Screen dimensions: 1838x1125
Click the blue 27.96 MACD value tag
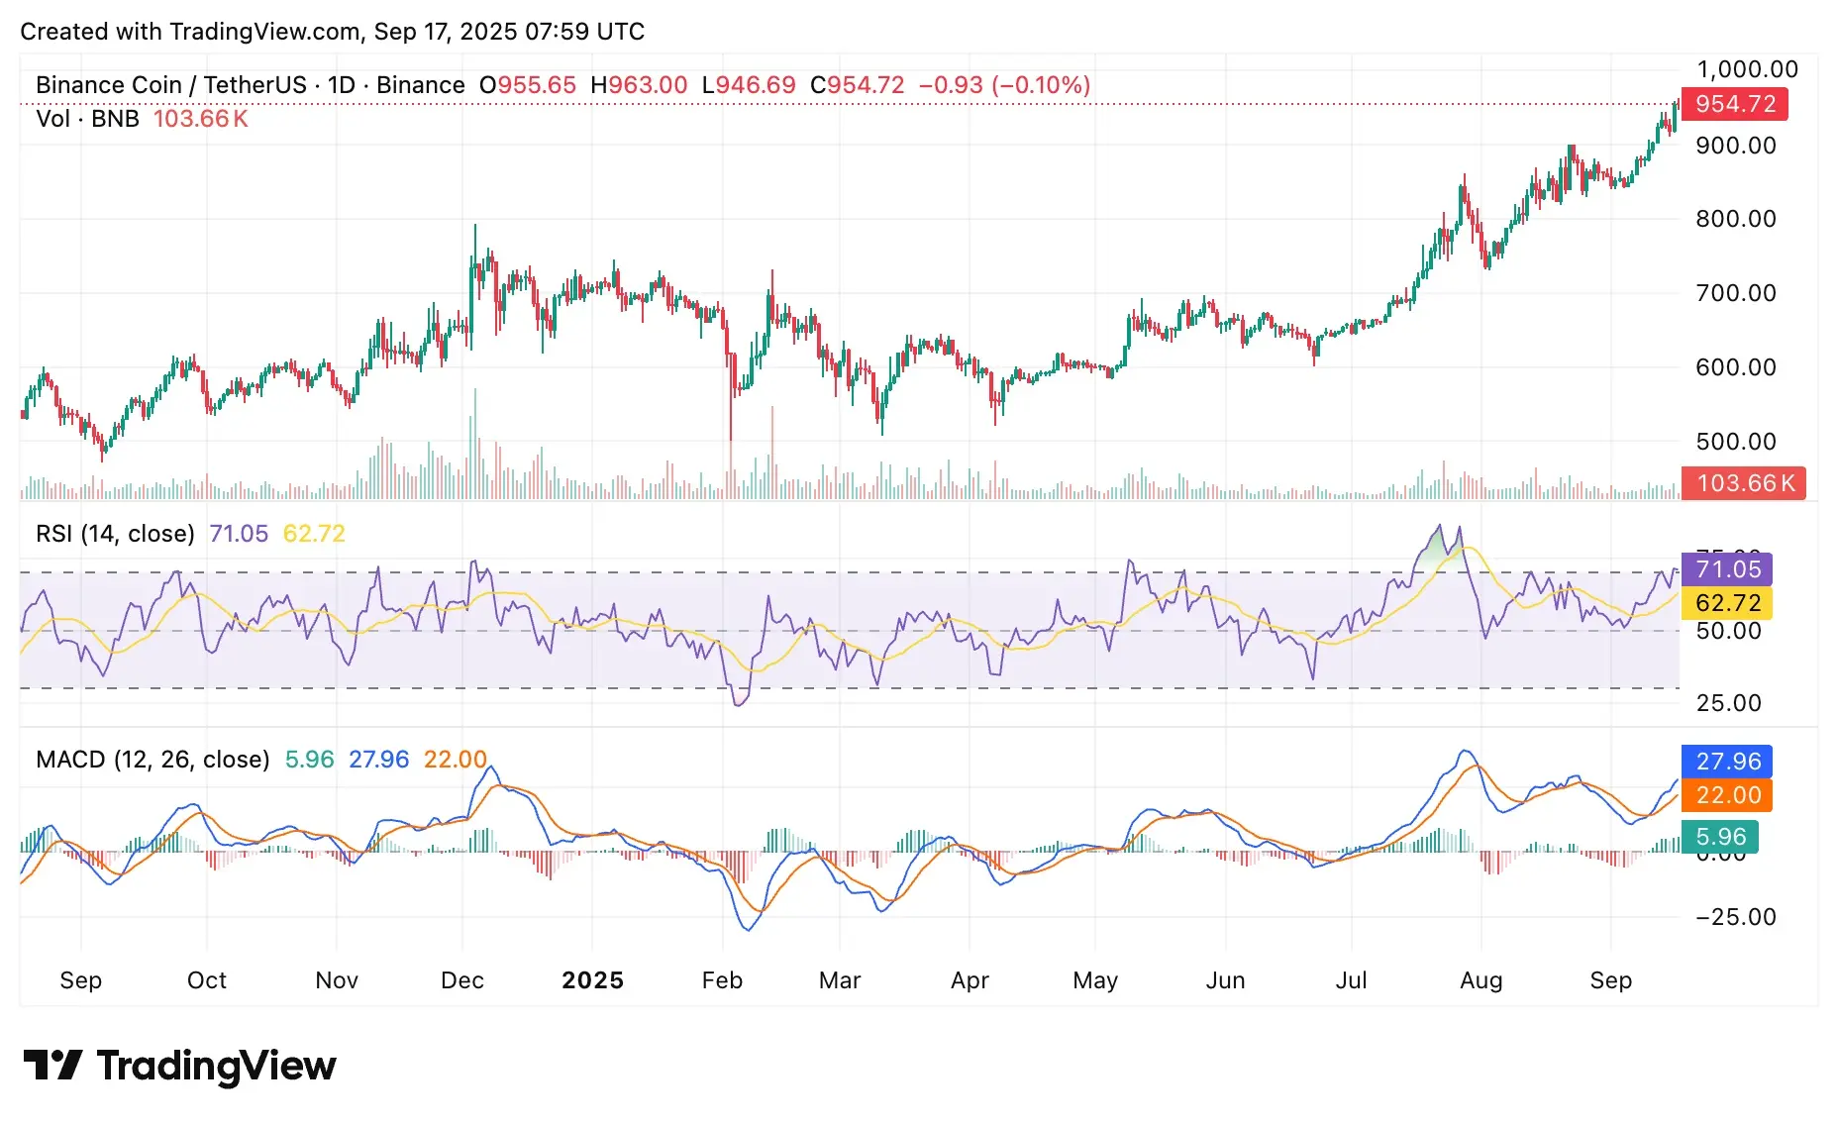(1728, 762)
